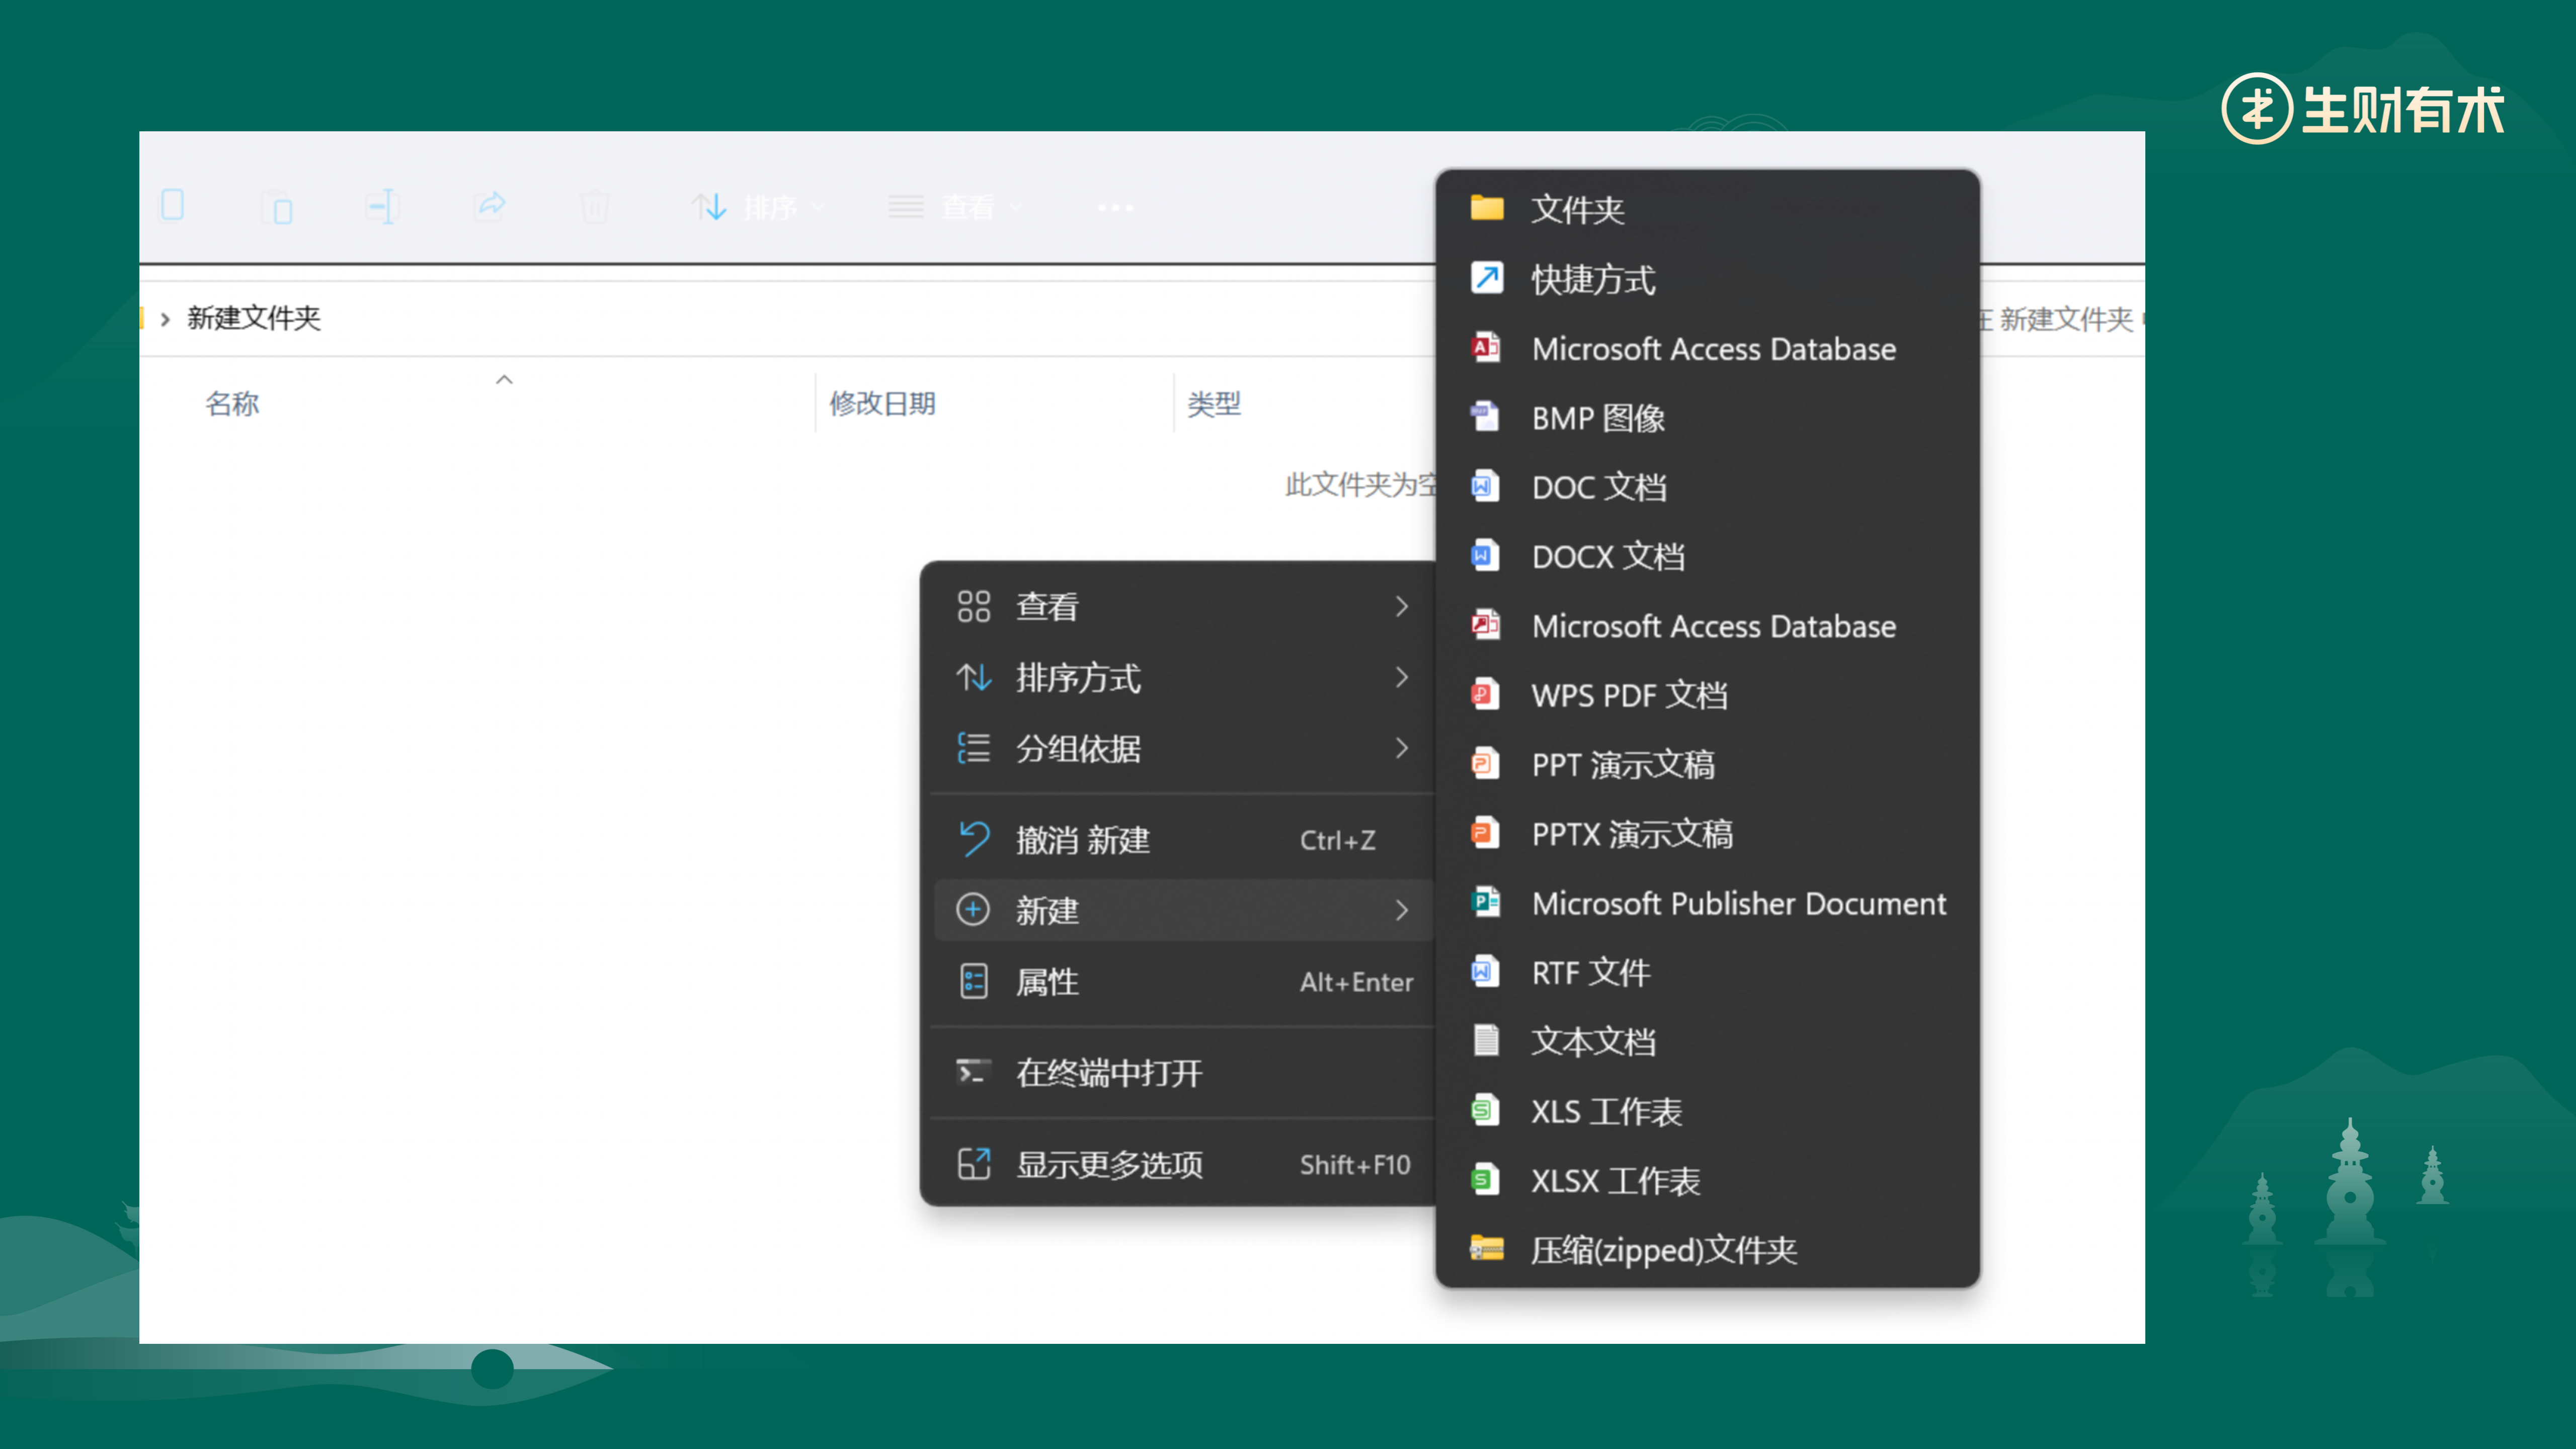Viewport: 2576px width, 1449px height.
Task: Open the toolbar 查看 dropdown
Action: click(x=955, y=207)
